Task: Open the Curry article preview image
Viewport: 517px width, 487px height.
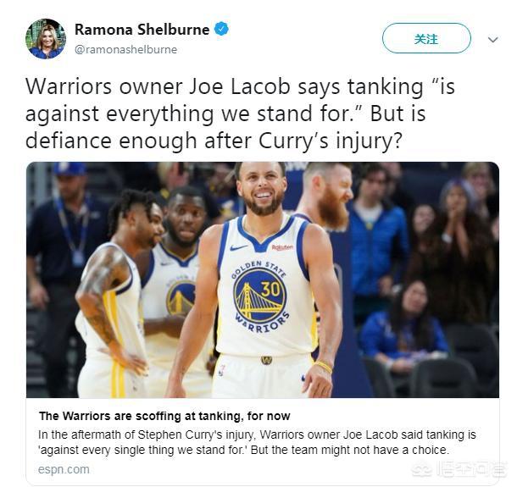Action: click(263, 279)
